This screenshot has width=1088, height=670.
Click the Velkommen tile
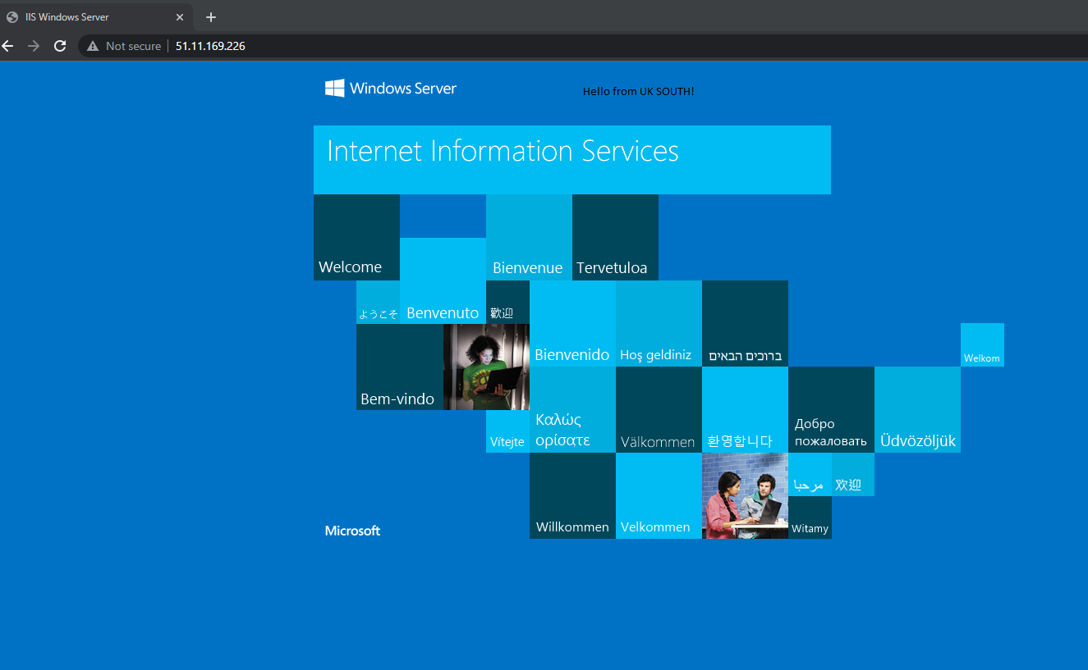(659, 496)
